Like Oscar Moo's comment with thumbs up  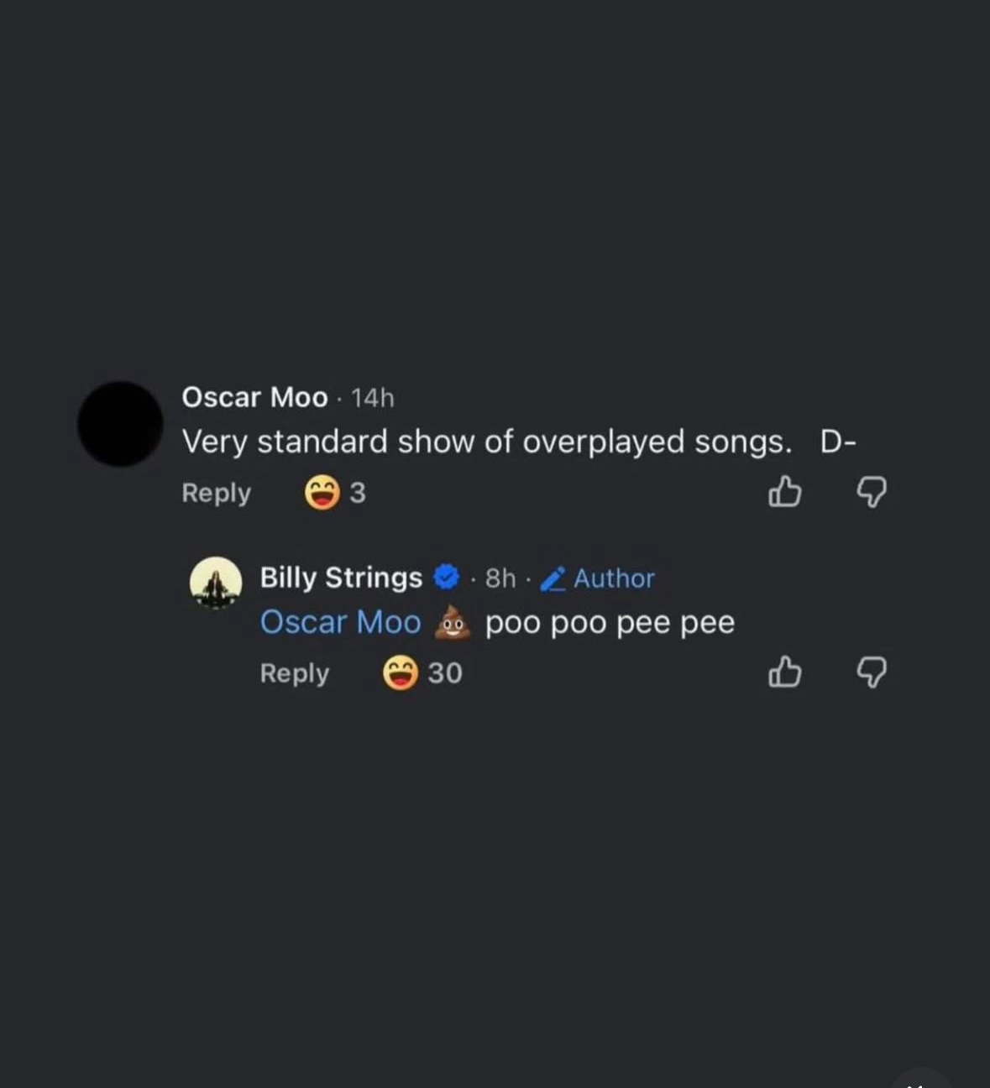point(785,492)
